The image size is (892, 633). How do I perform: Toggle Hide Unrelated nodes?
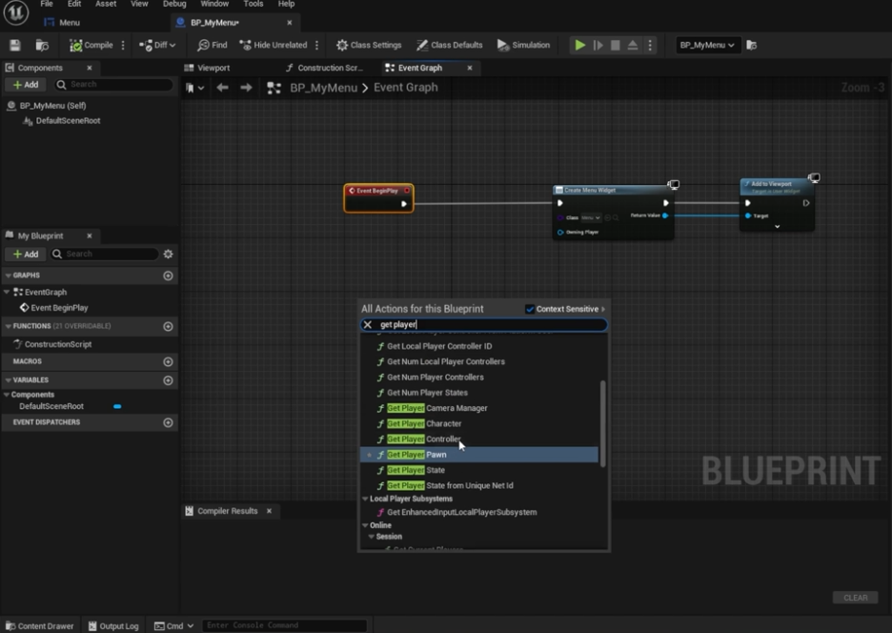pyautogui.click(x=274, y=45)
